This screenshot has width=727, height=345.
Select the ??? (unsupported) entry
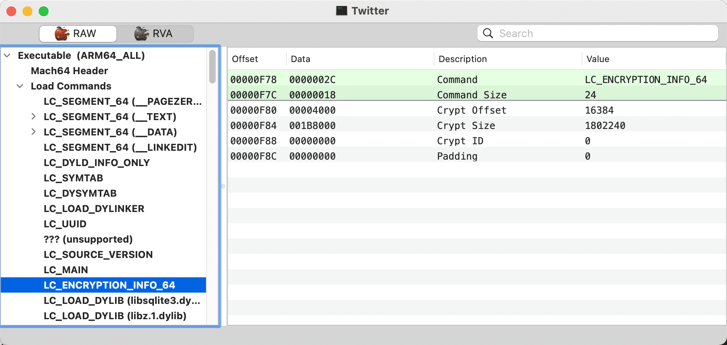88,239
